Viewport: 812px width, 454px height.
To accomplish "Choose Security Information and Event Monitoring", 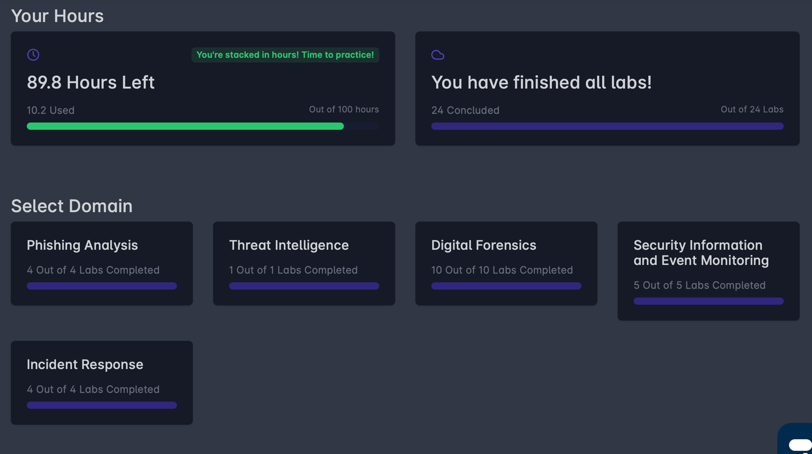I will (708, 270).
